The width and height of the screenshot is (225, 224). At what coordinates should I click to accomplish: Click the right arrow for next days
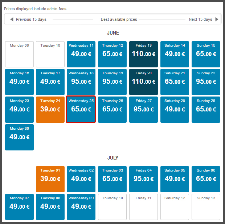click(x=217, y=19)
